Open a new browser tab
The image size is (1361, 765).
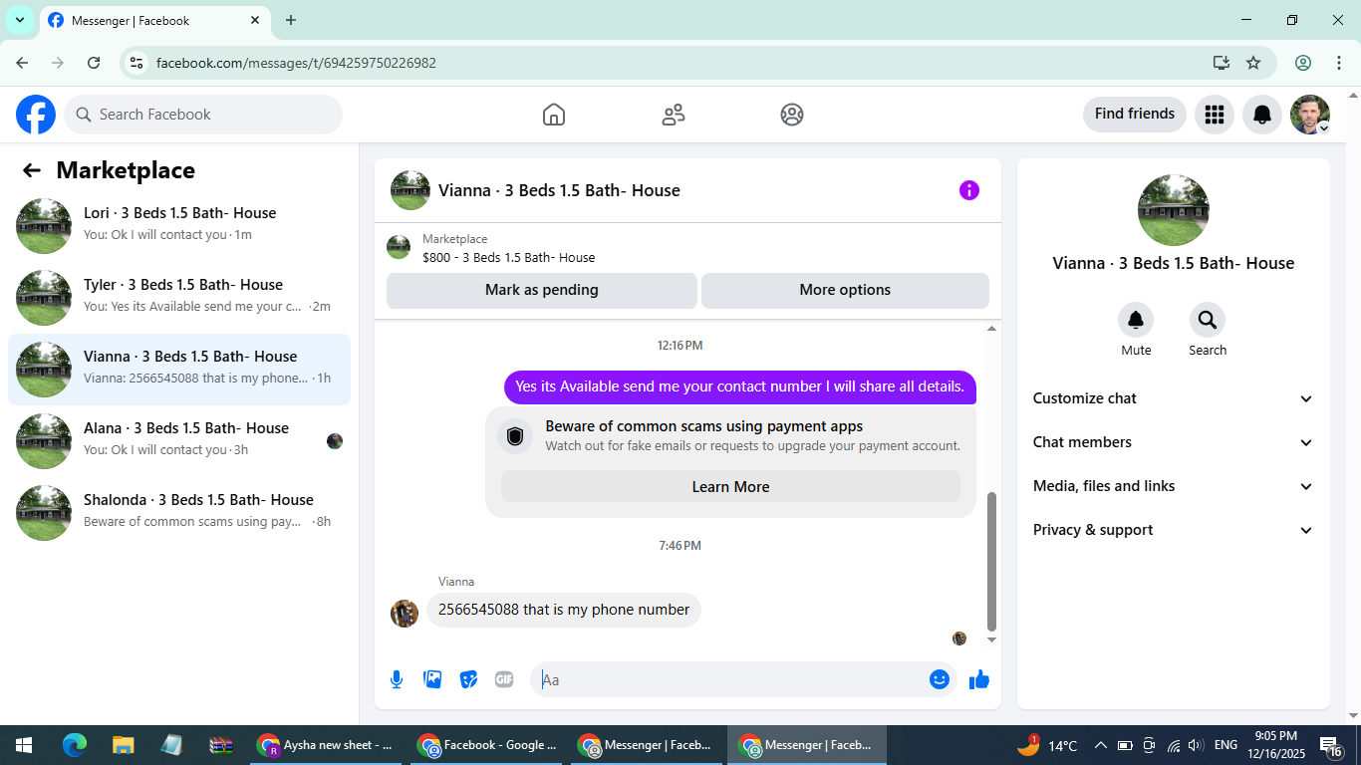[x=291, y=20]
